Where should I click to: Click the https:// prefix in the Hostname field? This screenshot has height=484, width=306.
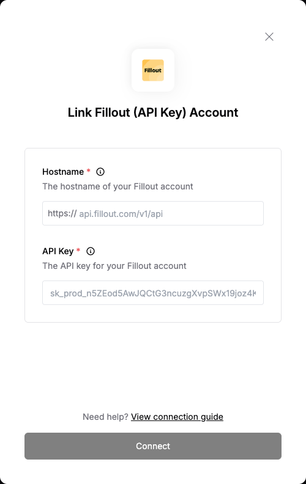pos(62,213)
